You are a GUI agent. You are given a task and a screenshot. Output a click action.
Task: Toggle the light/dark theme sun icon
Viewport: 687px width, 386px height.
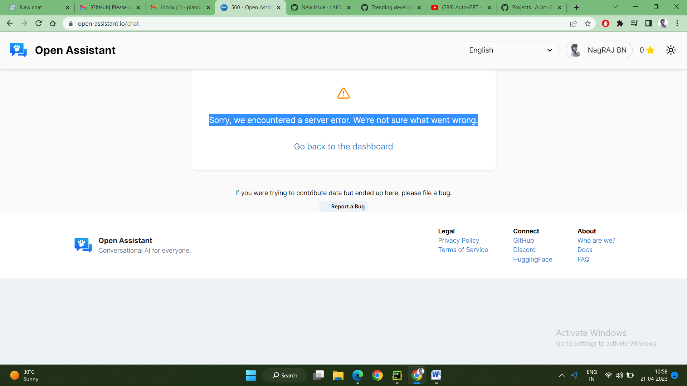[671, 50]
